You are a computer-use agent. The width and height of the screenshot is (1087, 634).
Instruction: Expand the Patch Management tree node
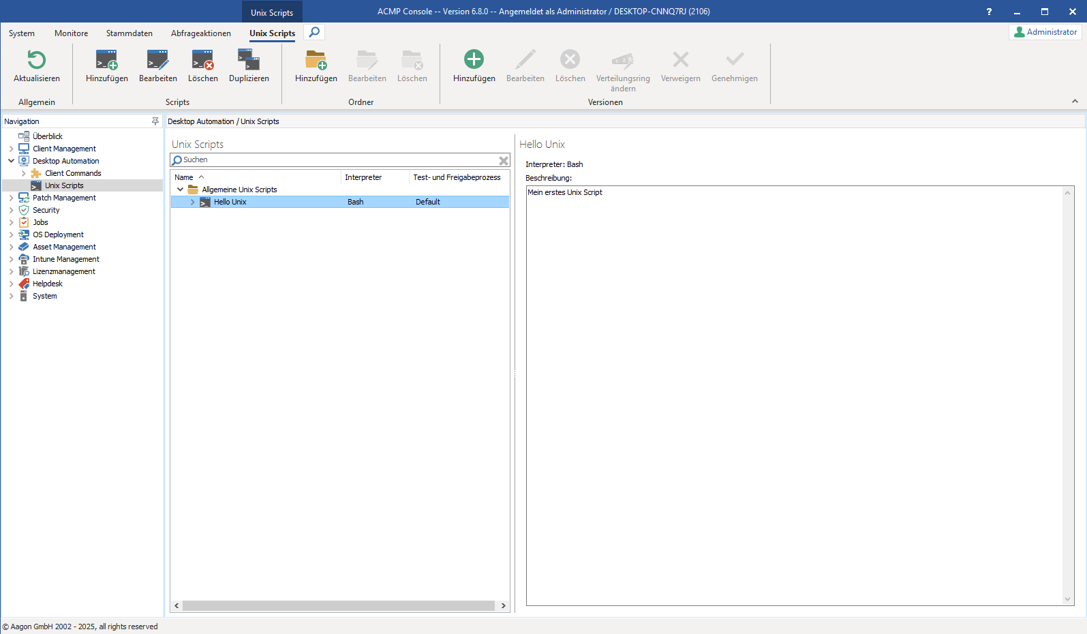coord(12,198)
